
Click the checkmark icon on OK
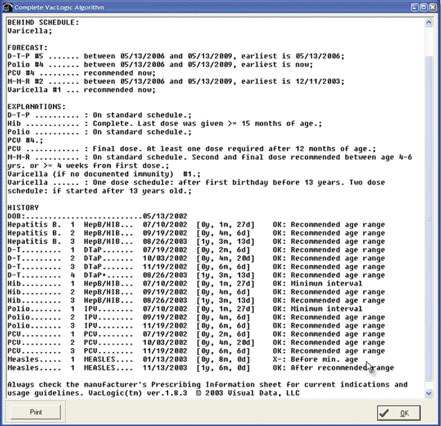(385, 412)
